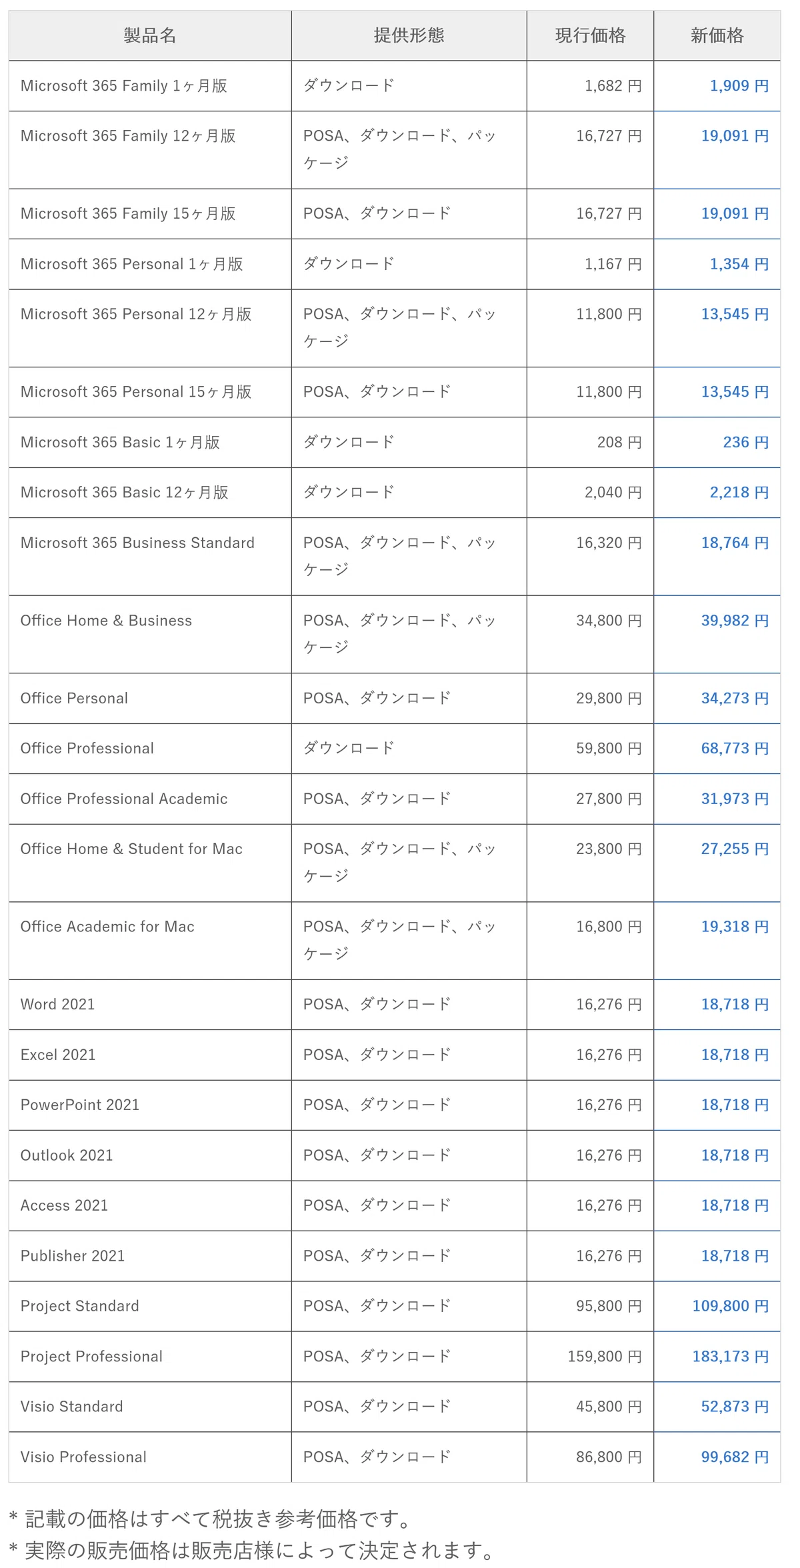This screenshot has height=1568, width=800.
Task: Click the Project Professional product name
Action: (91, 1357)
